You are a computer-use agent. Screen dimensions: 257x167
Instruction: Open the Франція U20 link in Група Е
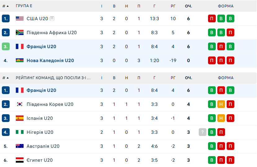(x=41, y=47)
